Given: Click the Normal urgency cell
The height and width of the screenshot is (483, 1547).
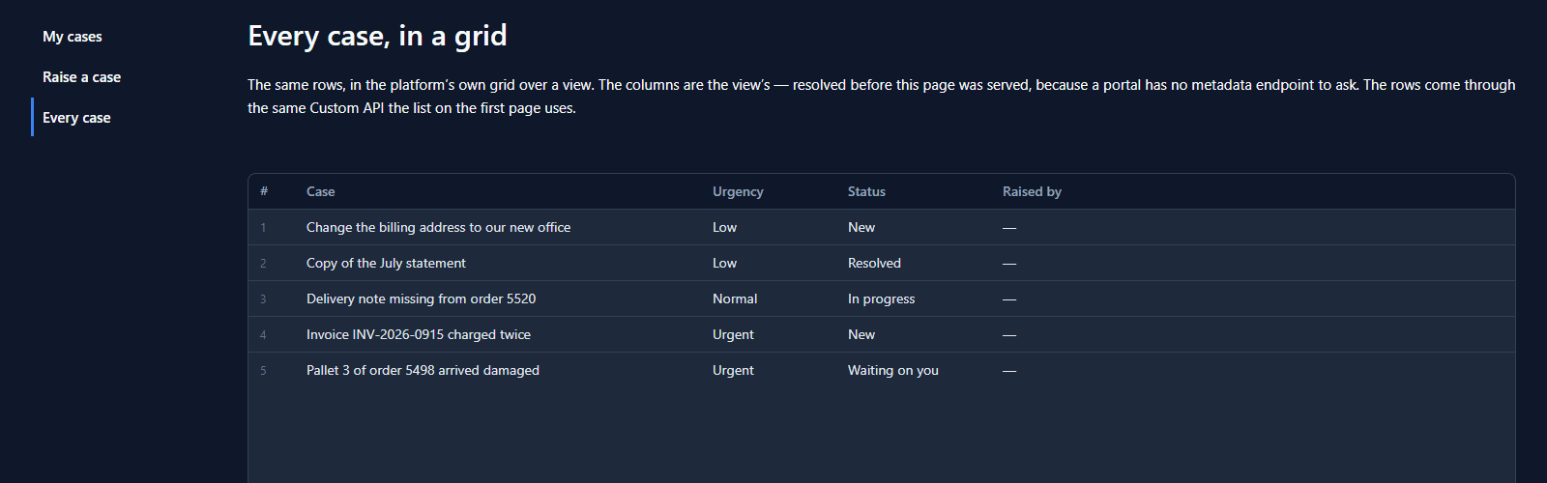Looking at the screenshot, I should click(x=735, y=298).
